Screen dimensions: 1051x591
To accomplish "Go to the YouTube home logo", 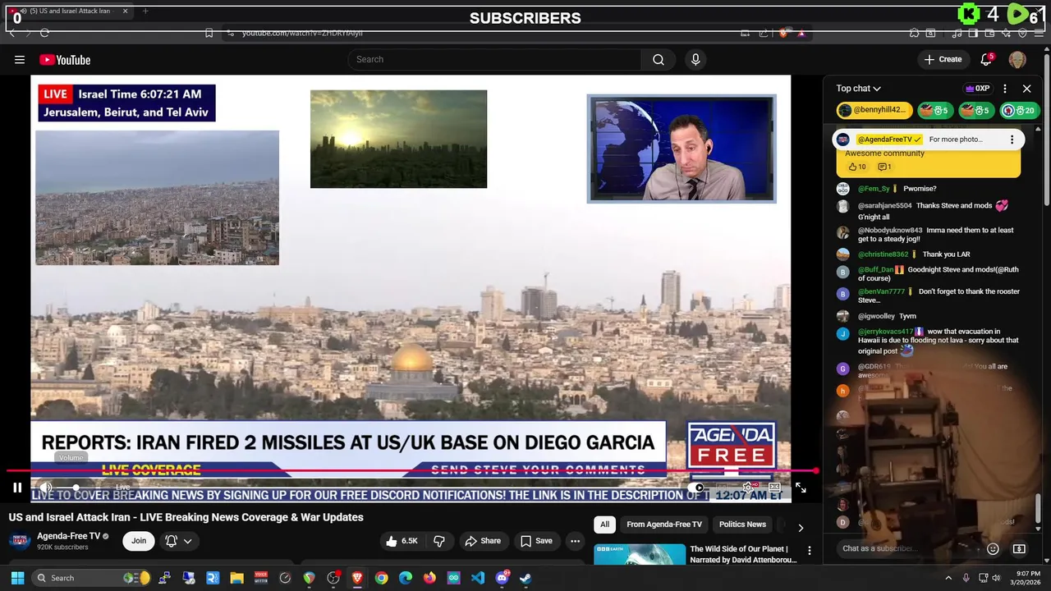I will [x=65, y=59].
